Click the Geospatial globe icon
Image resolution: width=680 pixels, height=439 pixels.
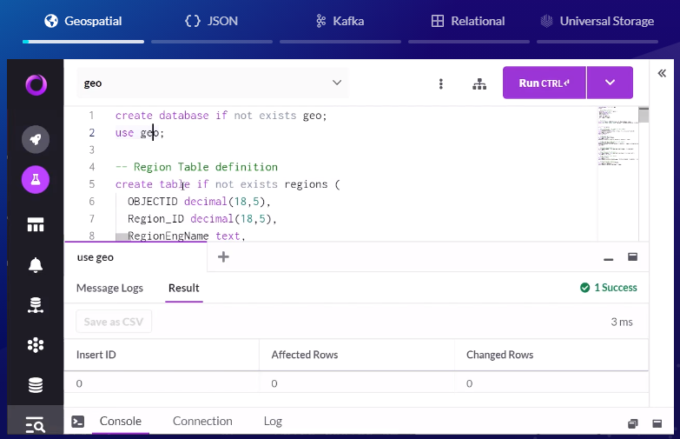click(51, 21)
